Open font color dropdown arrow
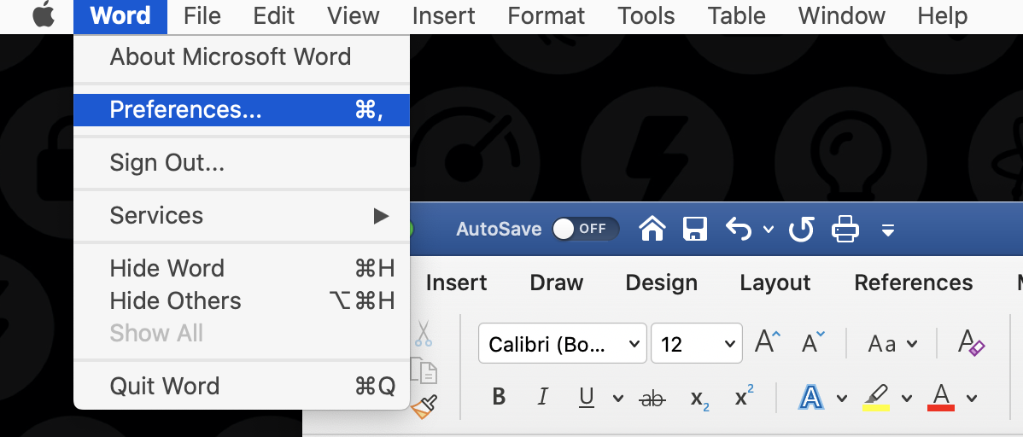The width and height of the screenshot is (1023, 437). coord(972,398)
